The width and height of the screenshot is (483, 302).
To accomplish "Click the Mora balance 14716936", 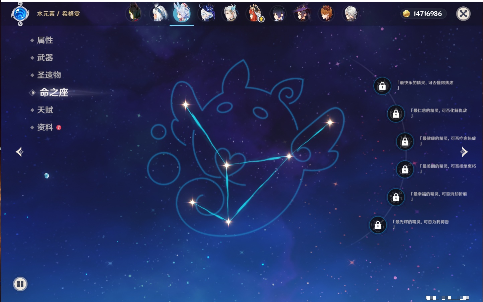I will point(427,14).
